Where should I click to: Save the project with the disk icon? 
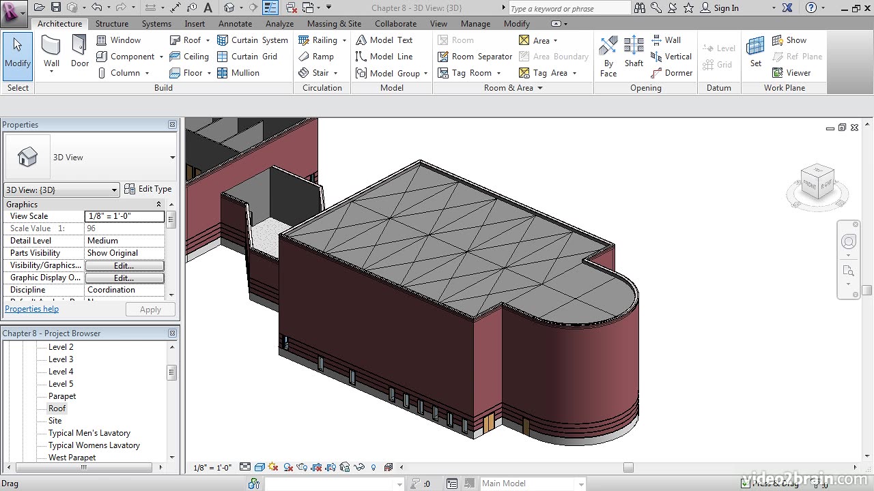[x=56, y=8]
